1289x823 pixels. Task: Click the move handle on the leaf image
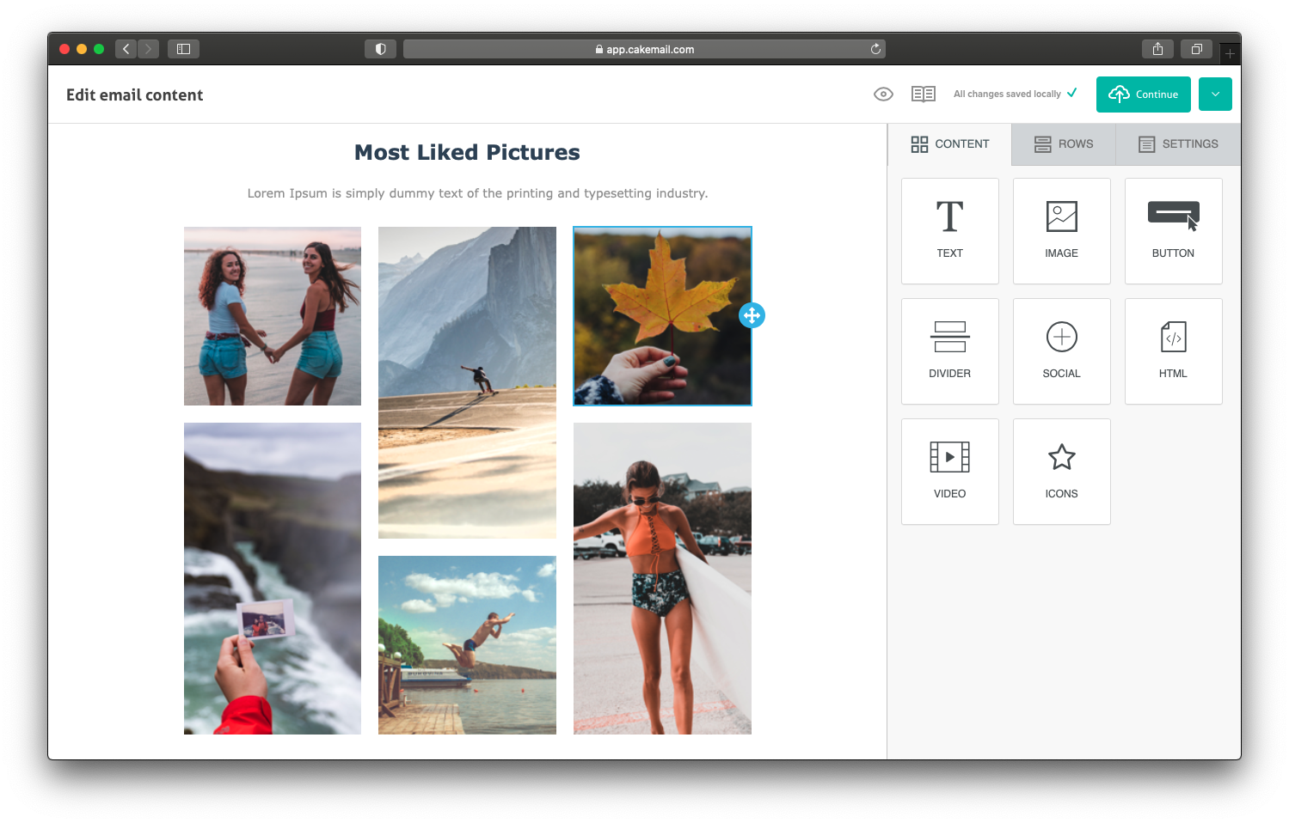coord(752,315)
